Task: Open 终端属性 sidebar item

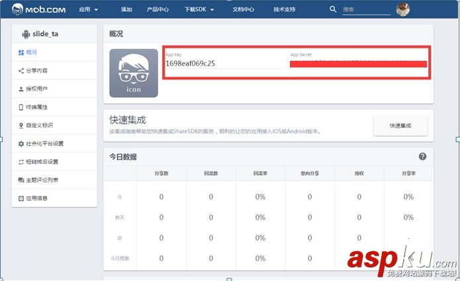Action: coord(54,107)
